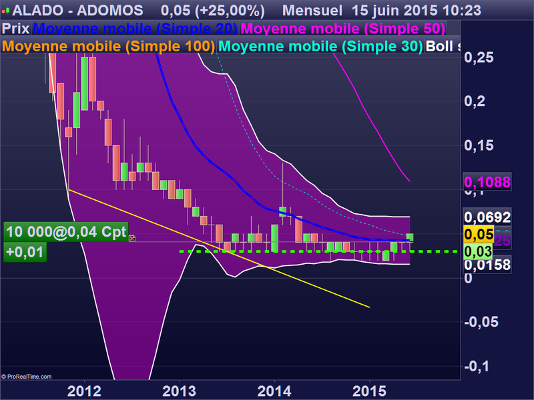Click the ALADO - ADOMOS instrument title
This screenshot has width=534, height=400.
coord(77,11)
